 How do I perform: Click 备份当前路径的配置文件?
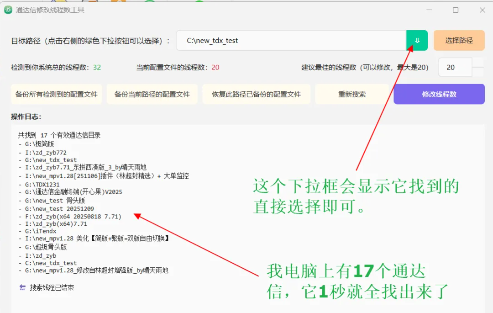152,94
